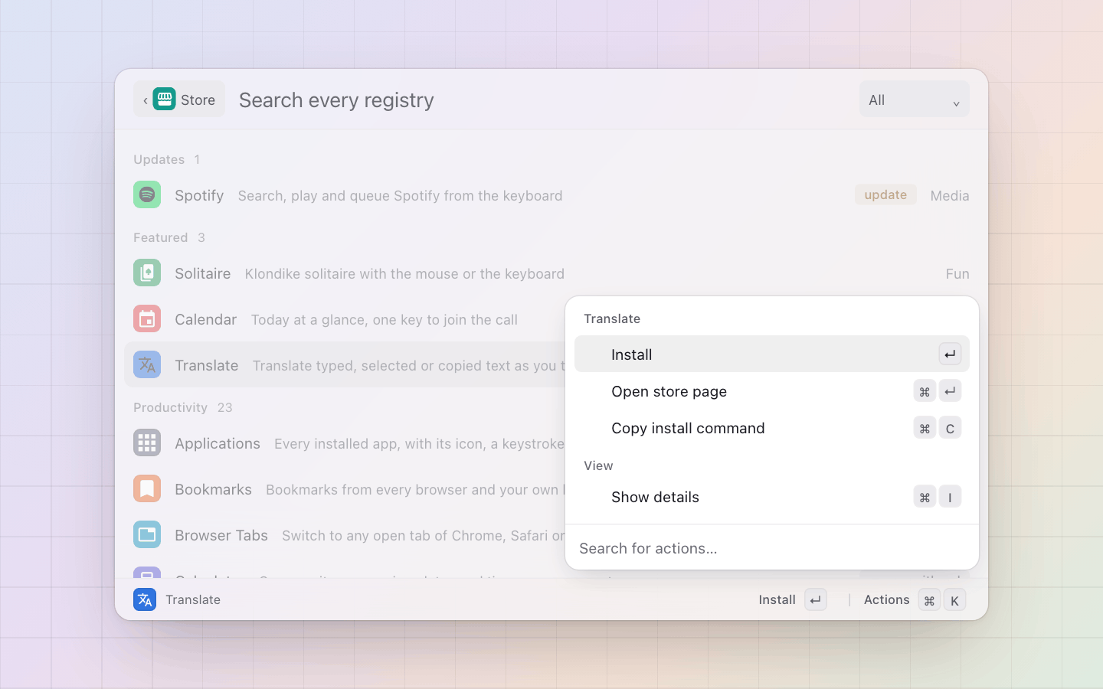This screenshot has width=1103, height=689.
Task: Click the Install button in bottom bar
Action: tap(792, 599)
